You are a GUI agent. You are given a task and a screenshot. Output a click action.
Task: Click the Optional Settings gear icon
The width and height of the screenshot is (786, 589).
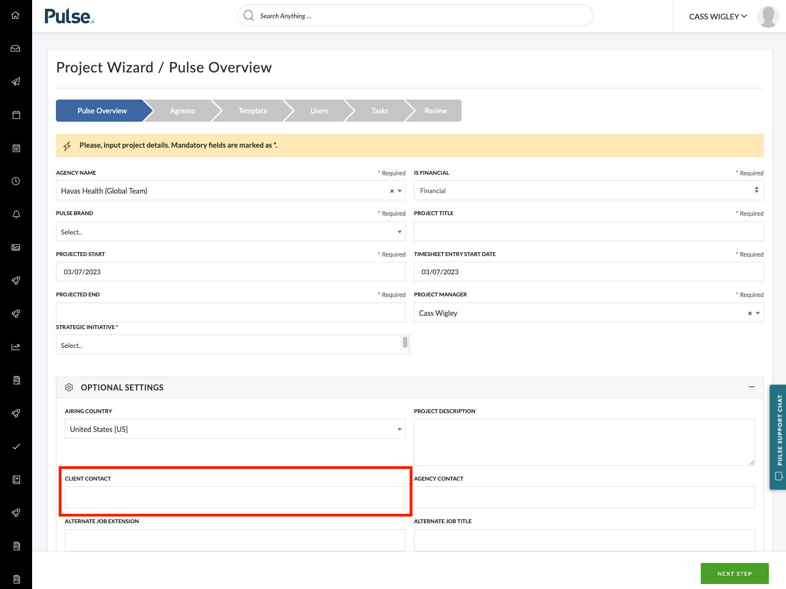pos(69,388)
